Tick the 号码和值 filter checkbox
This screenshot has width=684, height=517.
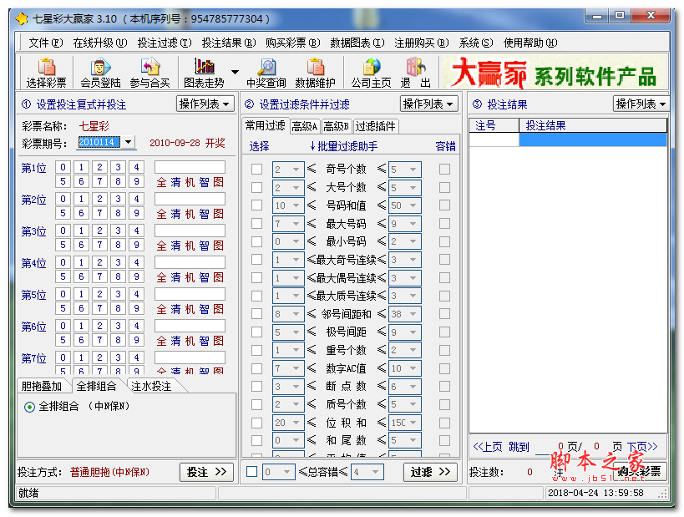(257, 205)
